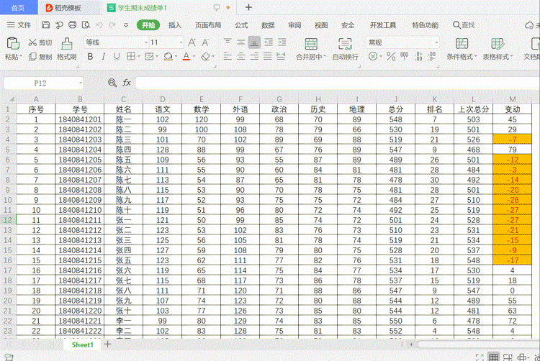The image size is (540, 361).
Task: Click the Save icon in quick toolbar
Action: pos(45,24)
